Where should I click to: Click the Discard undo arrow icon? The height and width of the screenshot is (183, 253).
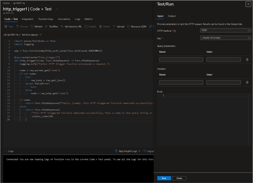tap(17, 26)
